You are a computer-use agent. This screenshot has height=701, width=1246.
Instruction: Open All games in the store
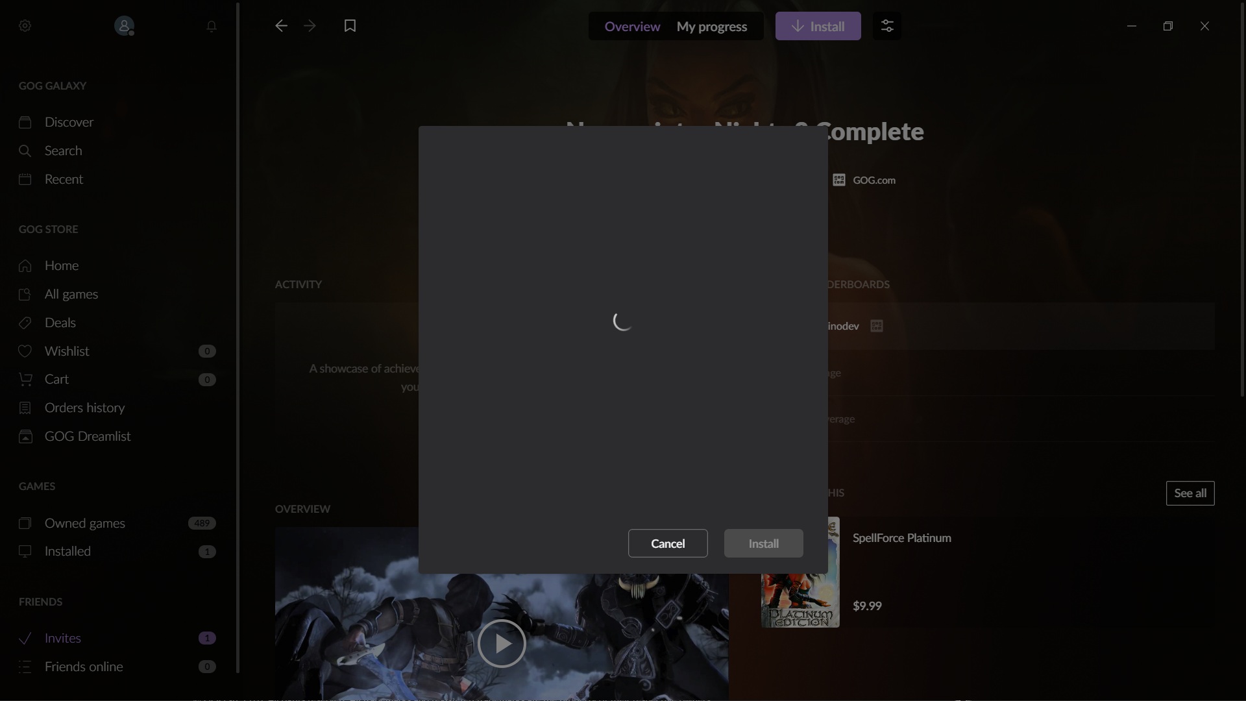click(x=71, y=294)
